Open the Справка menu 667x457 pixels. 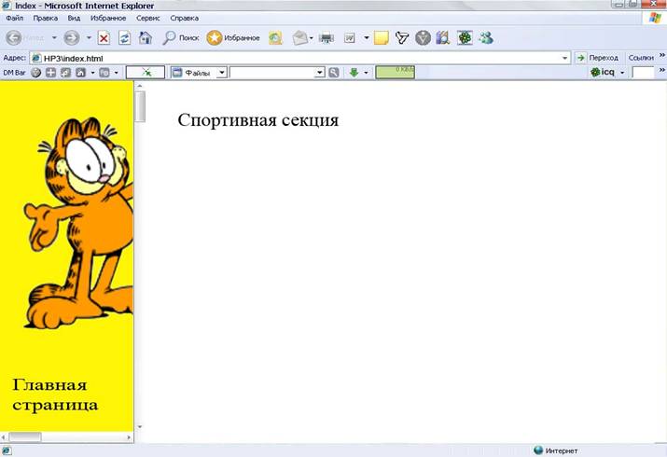click(184, 19)
